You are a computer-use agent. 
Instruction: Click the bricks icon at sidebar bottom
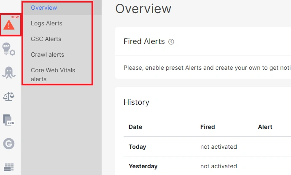tap(9, 167)
